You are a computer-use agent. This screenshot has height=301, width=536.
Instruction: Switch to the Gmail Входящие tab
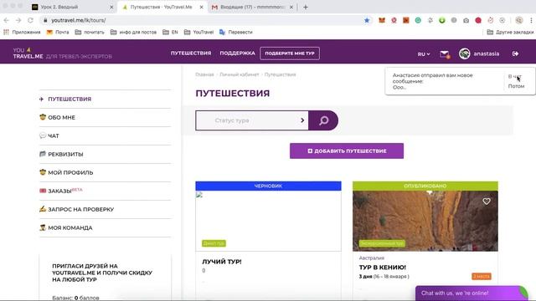tap(252, 7)
